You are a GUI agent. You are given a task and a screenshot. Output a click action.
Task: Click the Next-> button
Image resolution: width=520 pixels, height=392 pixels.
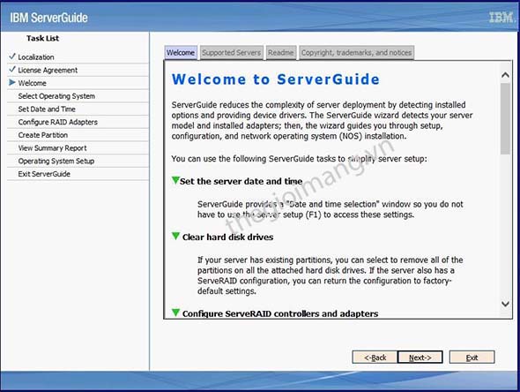[x=420, y=358]
